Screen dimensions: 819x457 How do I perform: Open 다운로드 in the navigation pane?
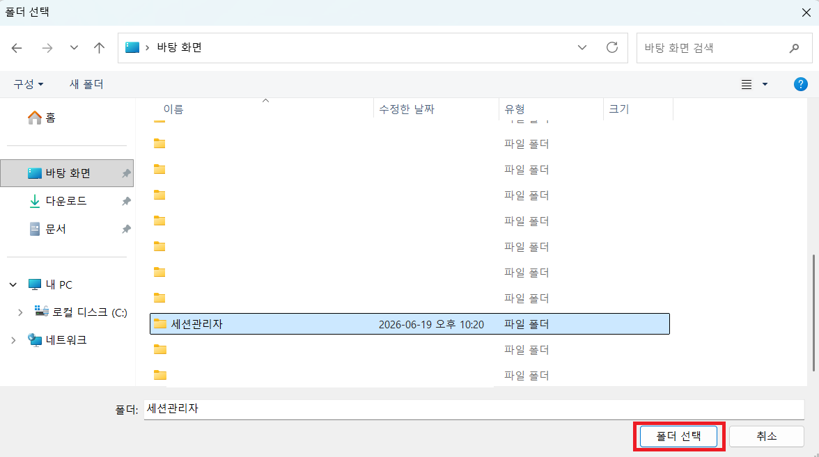point(65,201)
